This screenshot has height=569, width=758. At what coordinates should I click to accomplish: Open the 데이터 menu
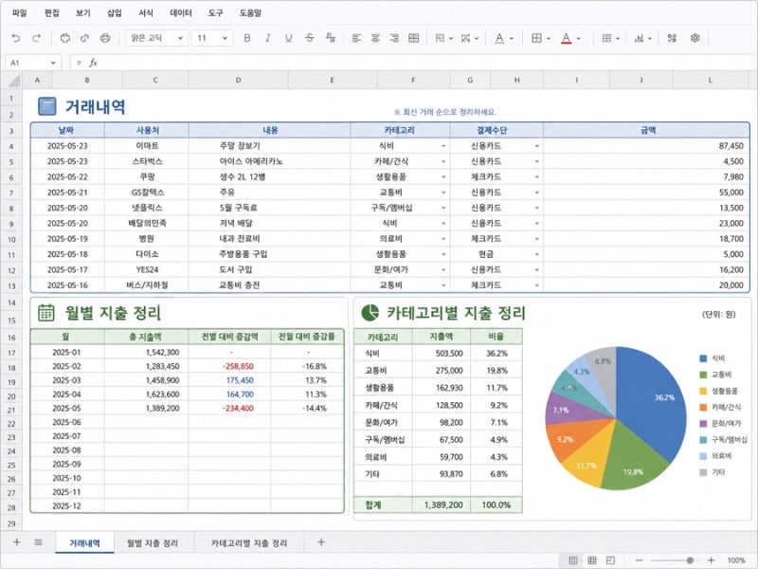tap(181, 13)
